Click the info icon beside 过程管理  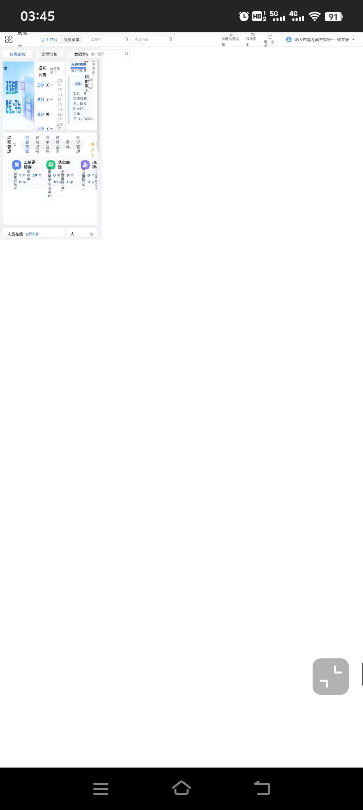[x=14, y=145]
